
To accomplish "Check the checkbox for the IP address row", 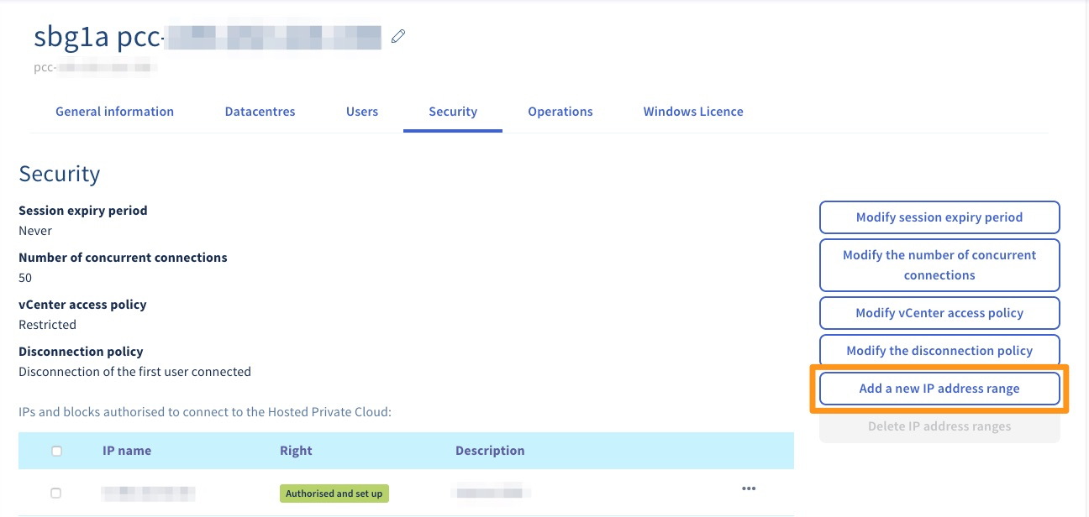I will [56, 493].
